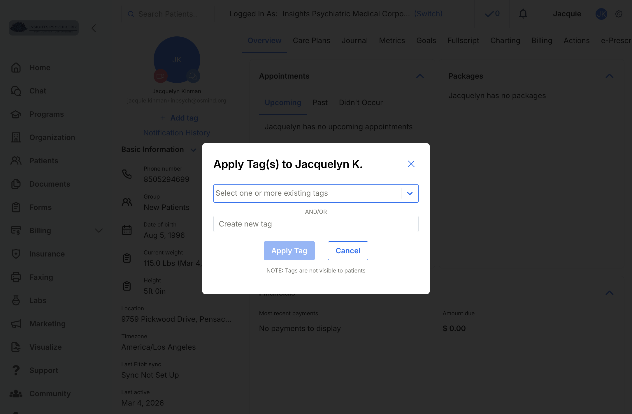
Task: Open the Forms clipboard icon
Action: point(16,207)
